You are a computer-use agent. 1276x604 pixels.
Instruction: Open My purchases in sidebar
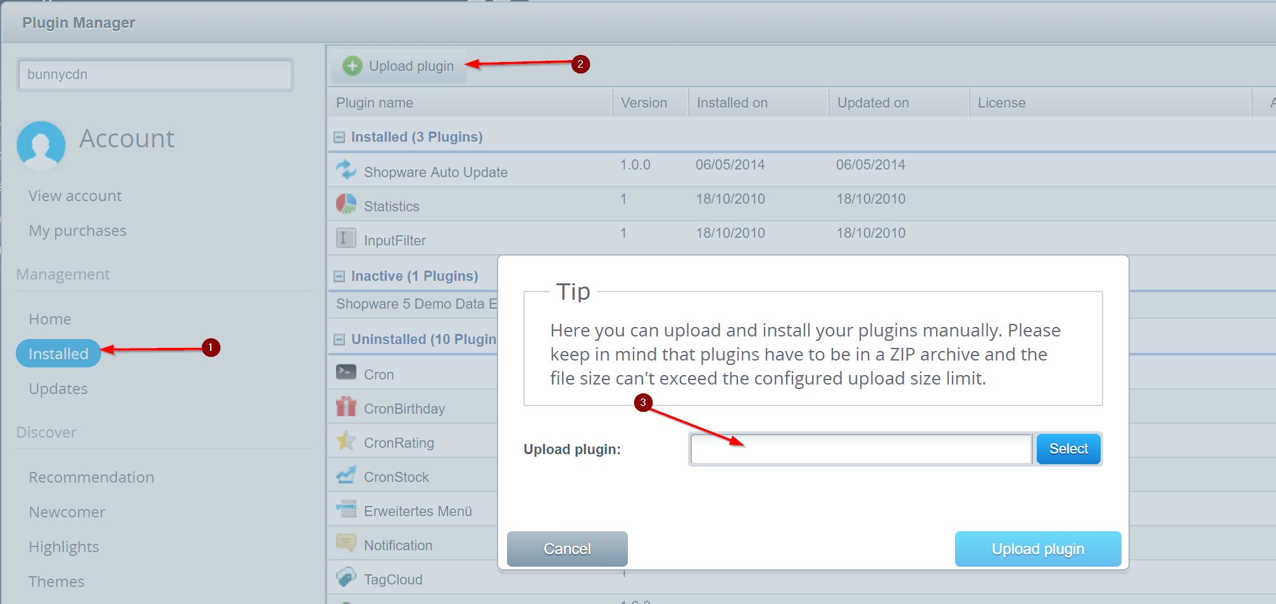(78, 231)
